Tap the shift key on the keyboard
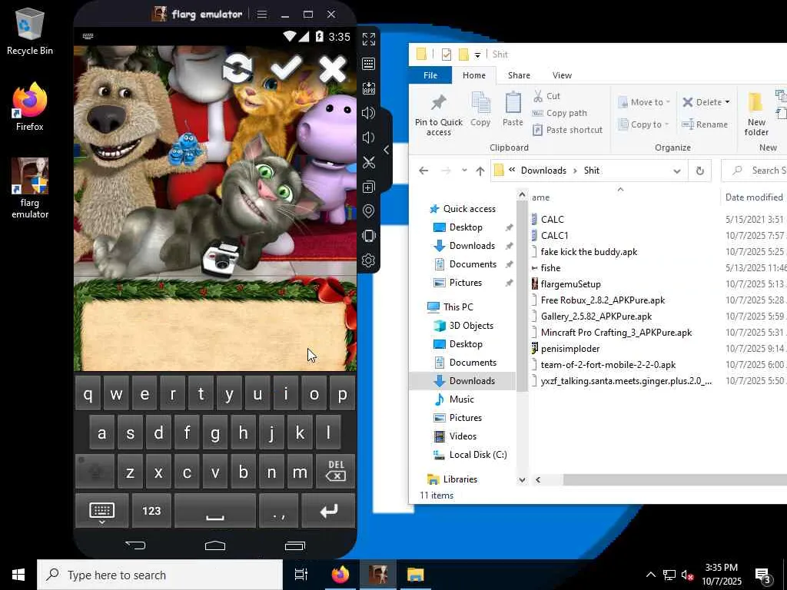Screen dimensions: 787x590 coord(95,471)
